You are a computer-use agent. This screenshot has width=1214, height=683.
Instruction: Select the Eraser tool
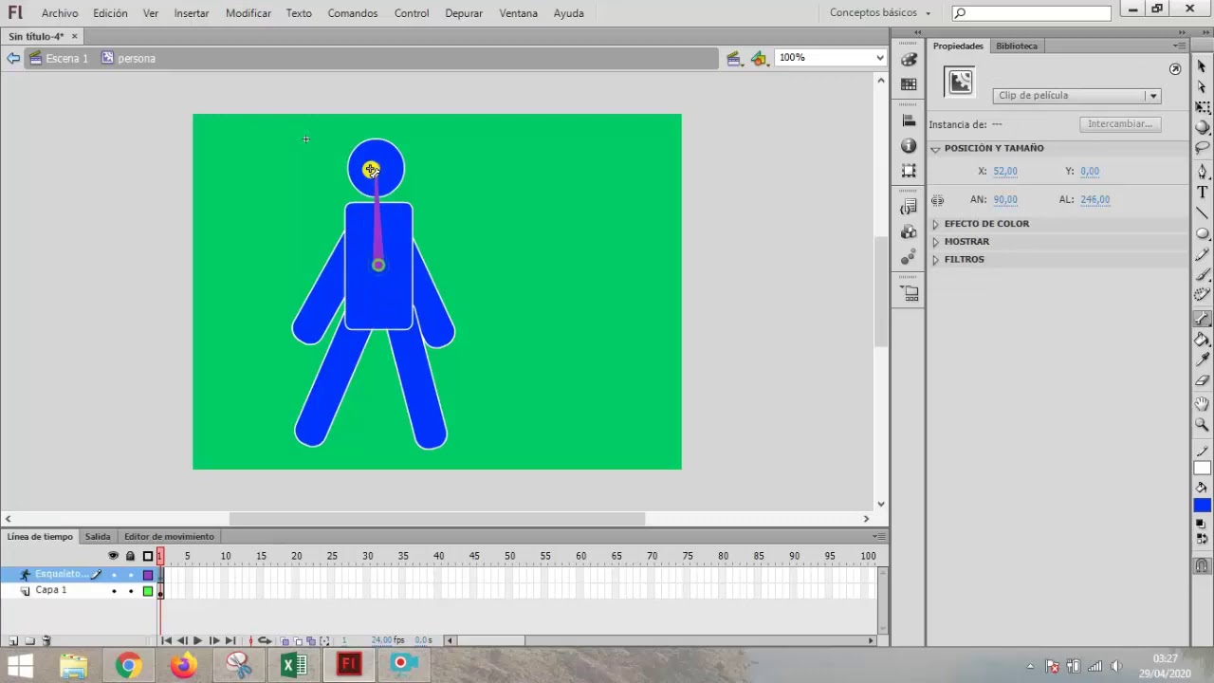pos(1202,380)
